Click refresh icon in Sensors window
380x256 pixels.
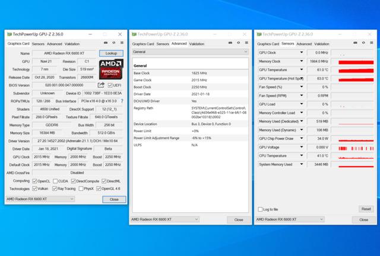pyautogui.click(x=363, y=43)
